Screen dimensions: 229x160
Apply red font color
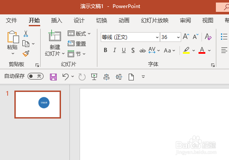(x=202, y=50)
